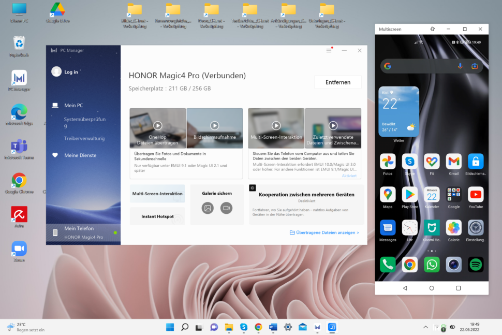
Task: Tap the Android home navigation button
Action: click(x=432, y=288)
